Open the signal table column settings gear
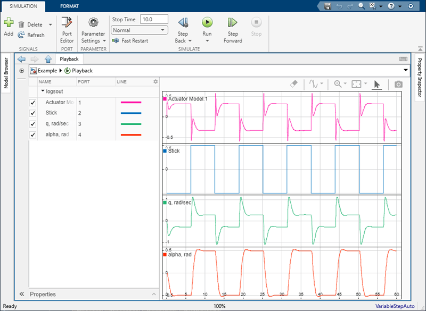Image resolution: width=426 pixels, height=311 pixels. (x=155, y=82)
